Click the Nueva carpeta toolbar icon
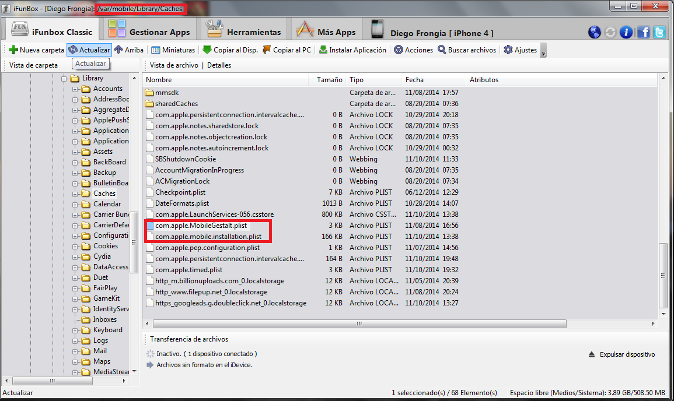674x401 pixels. click(x=13, y=50)
